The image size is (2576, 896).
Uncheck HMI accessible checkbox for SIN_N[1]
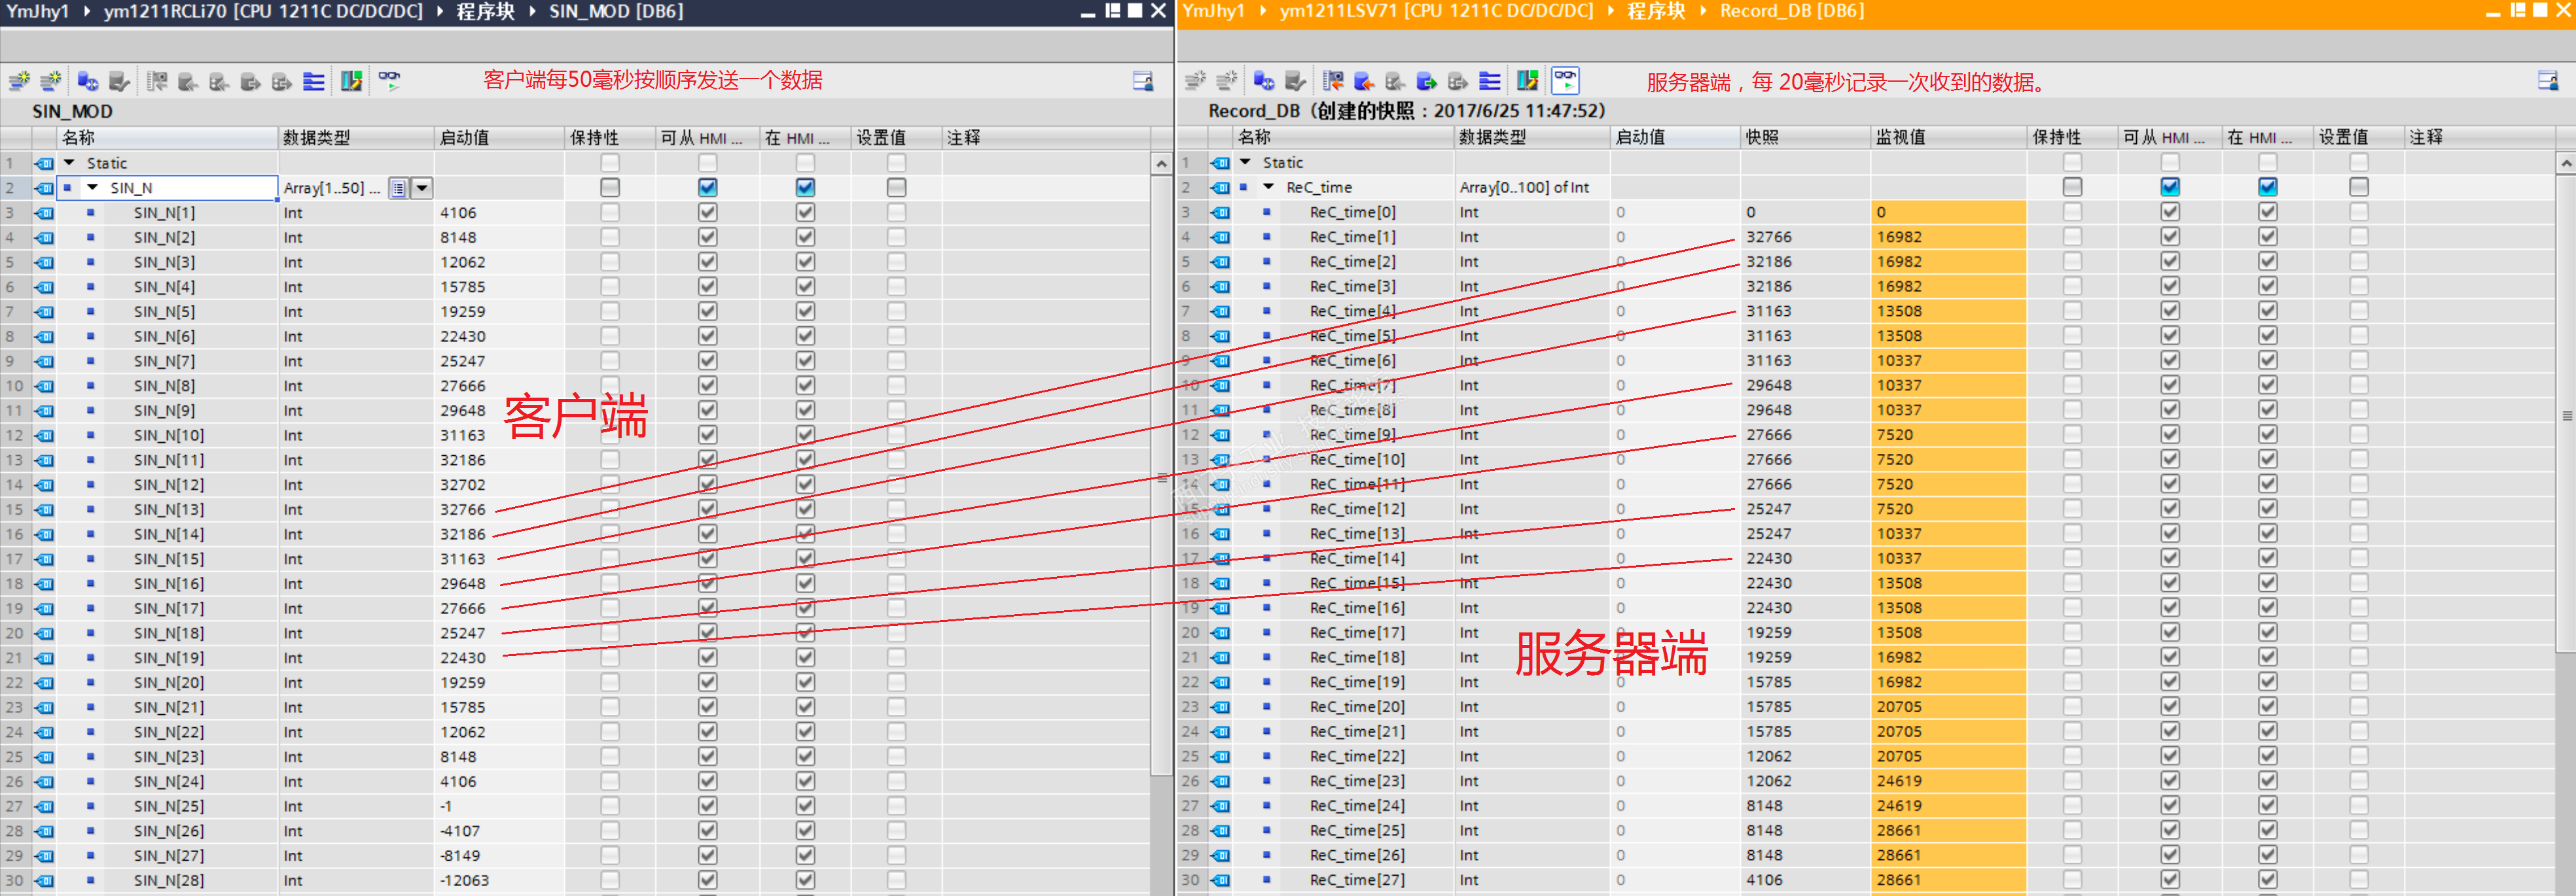708,213
